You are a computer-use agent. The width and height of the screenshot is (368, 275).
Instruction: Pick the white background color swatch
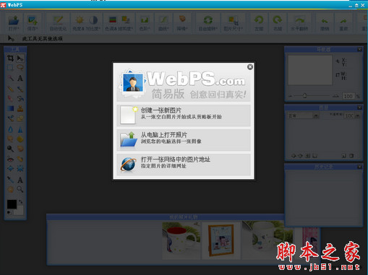click(x=20, y=211)
